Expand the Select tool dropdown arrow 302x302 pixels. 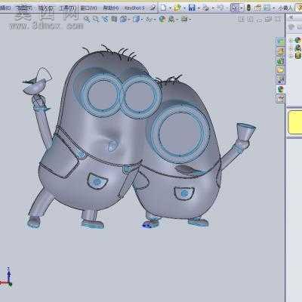[242, 8]
